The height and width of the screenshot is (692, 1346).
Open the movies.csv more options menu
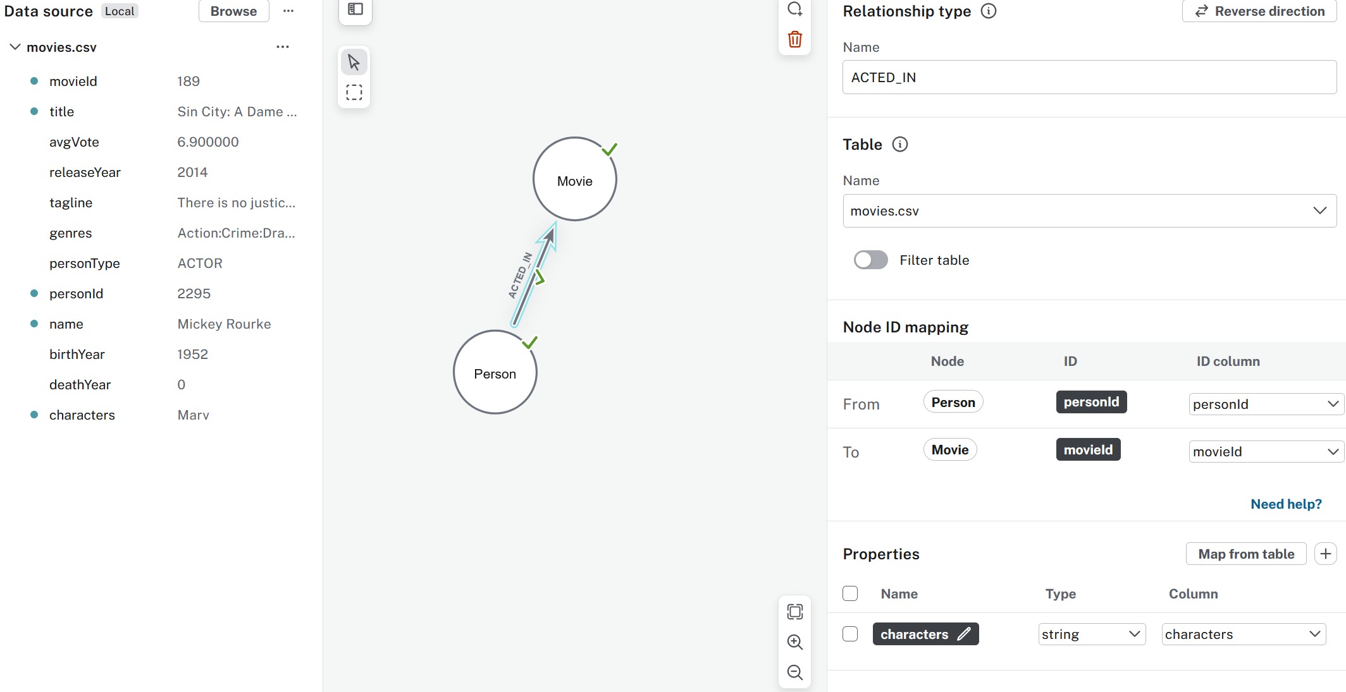[x=283, y=47]
